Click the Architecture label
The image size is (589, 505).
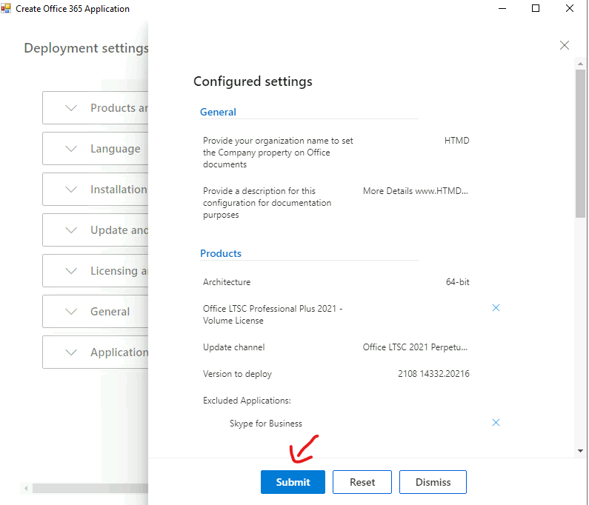pos(227,282)
